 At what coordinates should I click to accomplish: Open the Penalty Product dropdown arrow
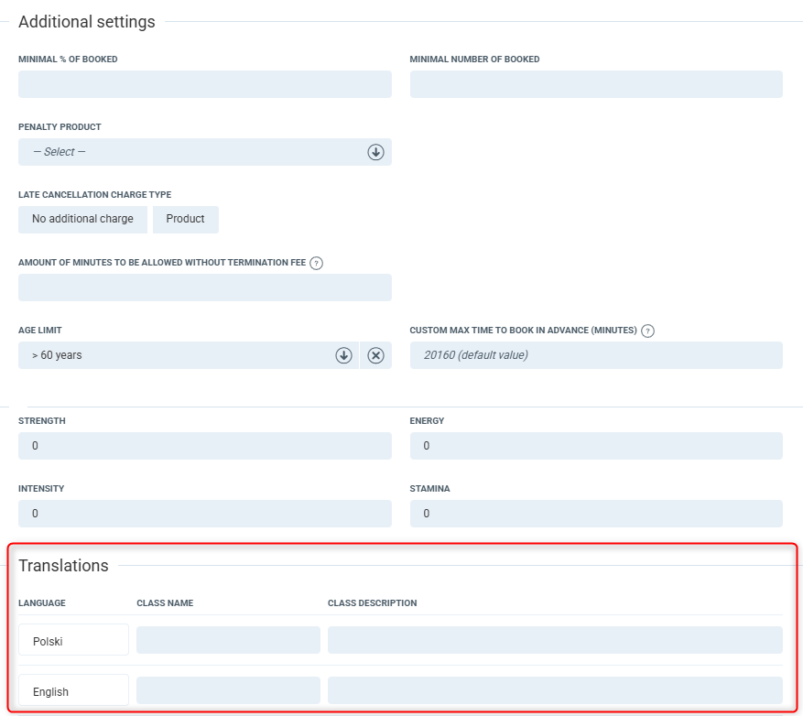tap(375, 152)
